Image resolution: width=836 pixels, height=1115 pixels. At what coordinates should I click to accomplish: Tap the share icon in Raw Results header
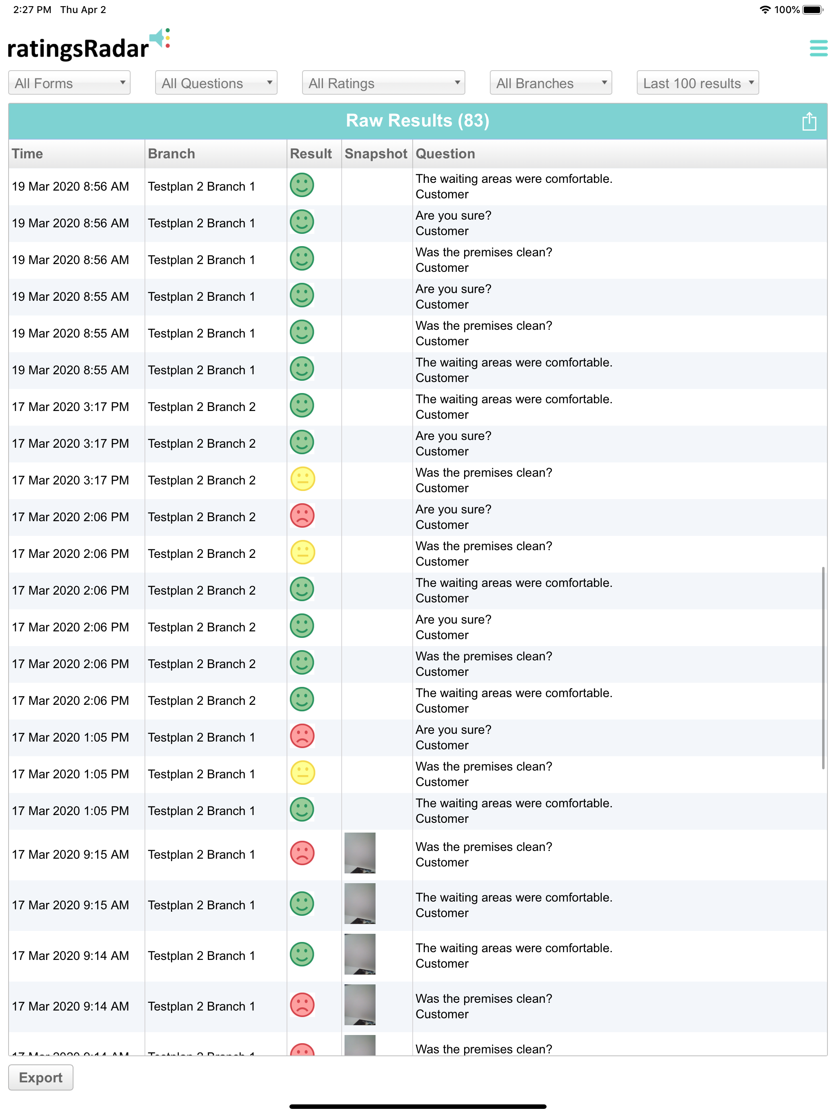pyautogui.click(x=809, y=121)
